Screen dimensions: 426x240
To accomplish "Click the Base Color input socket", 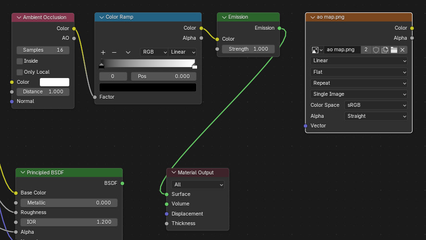I will point(16,193).
